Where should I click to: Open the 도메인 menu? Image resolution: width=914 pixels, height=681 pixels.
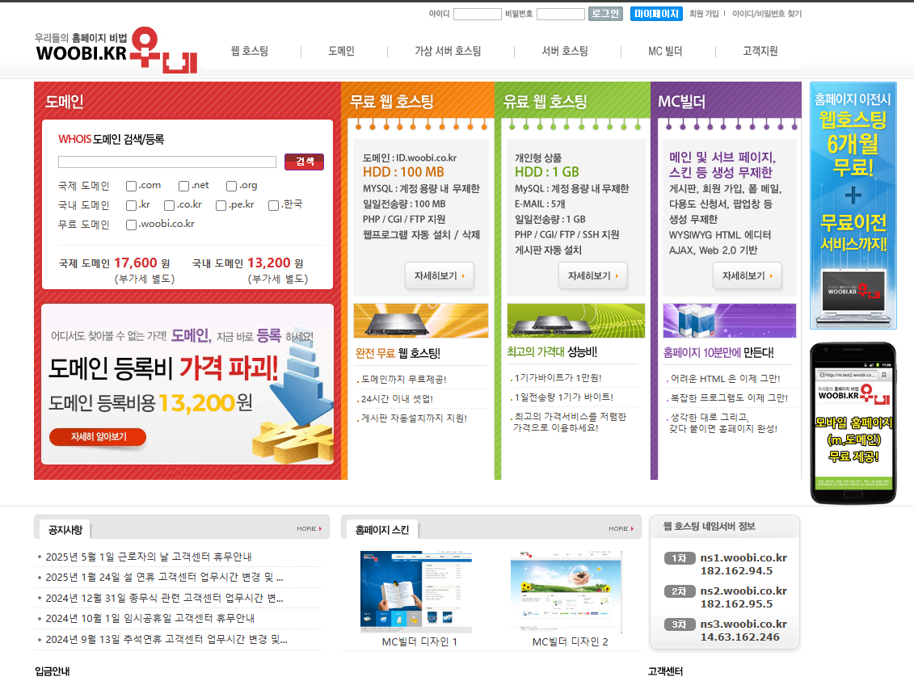342,51
